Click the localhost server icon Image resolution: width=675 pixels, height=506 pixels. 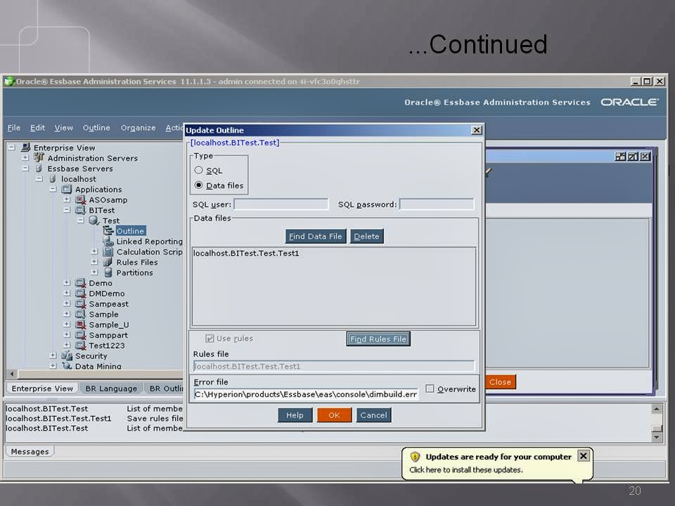pos(53,179)
